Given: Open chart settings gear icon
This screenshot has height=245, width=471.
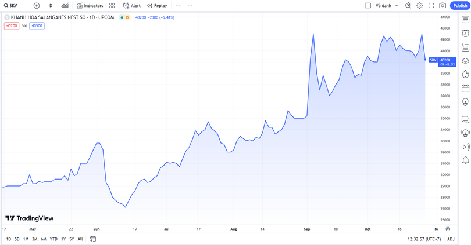Looking at the screenshot, I should tap(419, 6).
